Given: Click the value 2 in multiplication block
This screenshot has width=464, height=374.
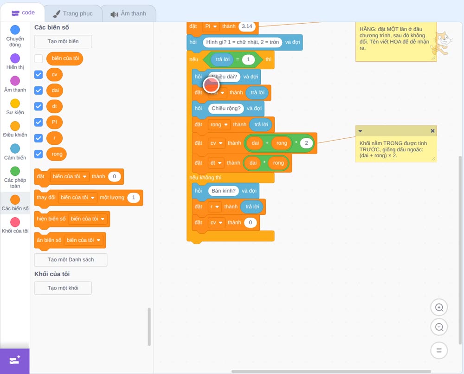Looking at the screenshot, I should 306,143.
